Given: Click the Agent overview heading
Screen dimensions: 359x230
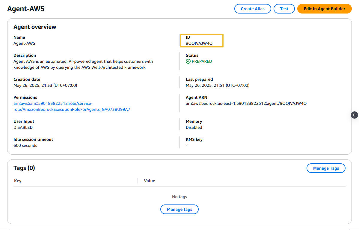Looking at the screenshot, I should pyautogui.click(x=35, y=27).
